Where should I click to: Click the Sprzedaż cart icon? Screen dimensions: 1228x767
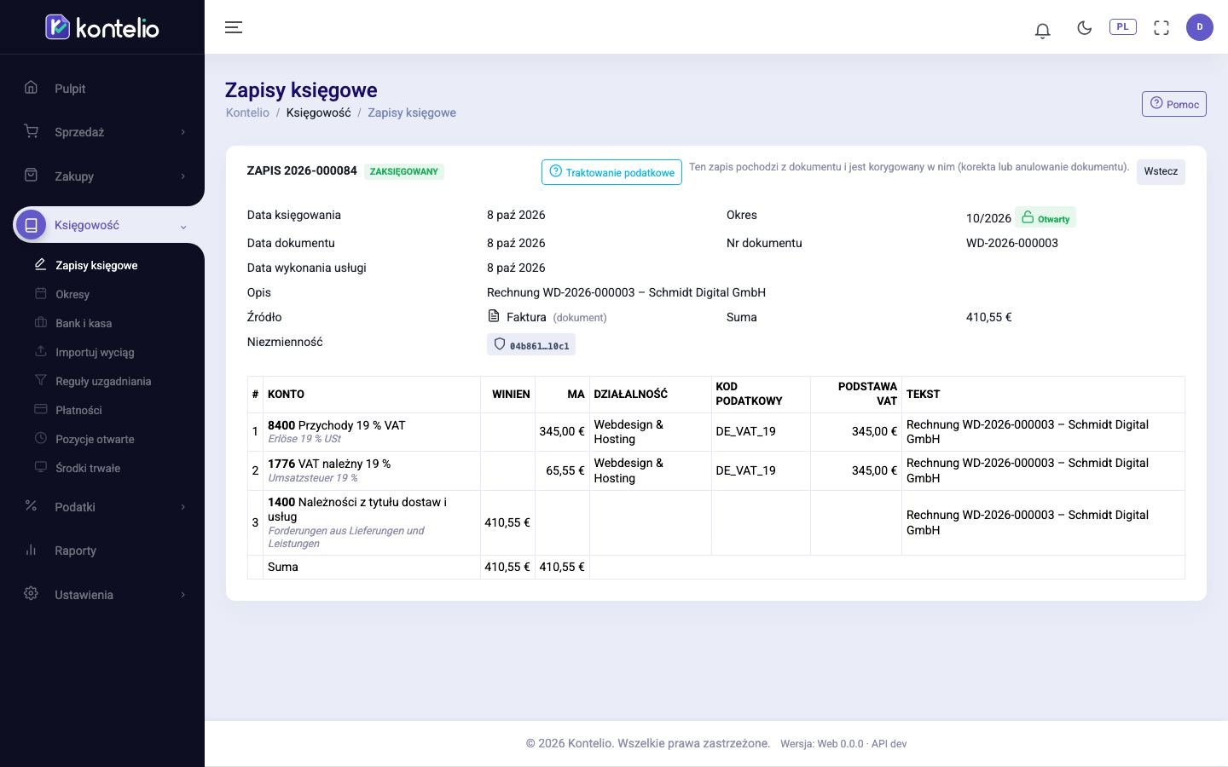pyautogui.click(x=32, y=131)
